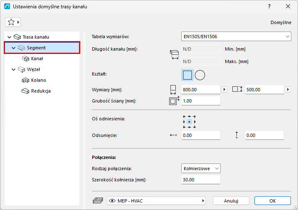This screenshot has width=298, height=210.
Task: Click the Trasa kanału duct route icon
Action: click(17, 37)
